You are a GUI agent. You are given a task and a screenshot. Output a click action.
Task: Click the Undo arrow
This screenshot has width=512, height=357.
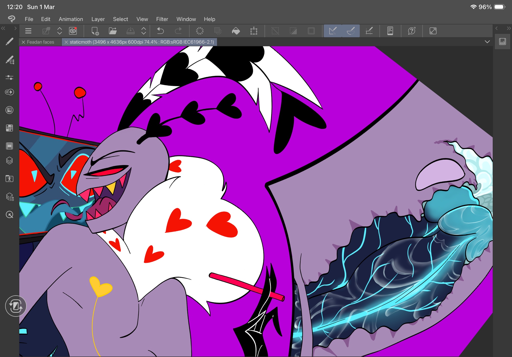pyautogui.click(x=160, y=31)
